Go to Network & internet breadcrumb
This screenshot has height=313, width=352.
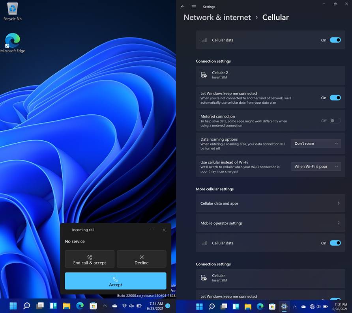tap(217, 17)
